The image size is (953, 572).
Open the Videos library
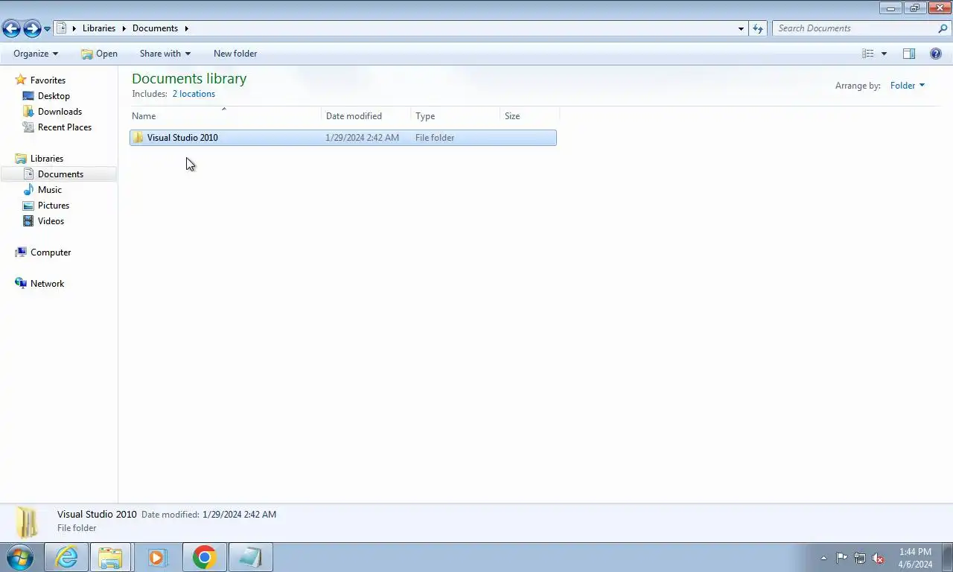(51, 221)
